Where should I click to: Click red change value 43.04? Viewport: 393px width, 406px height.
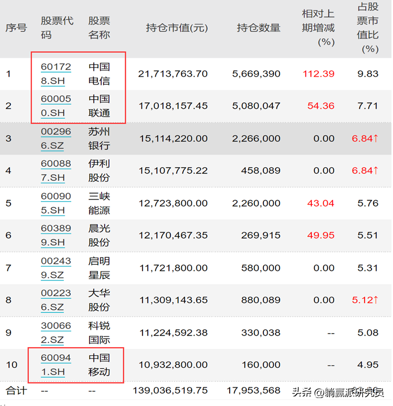tap(321, 203)
